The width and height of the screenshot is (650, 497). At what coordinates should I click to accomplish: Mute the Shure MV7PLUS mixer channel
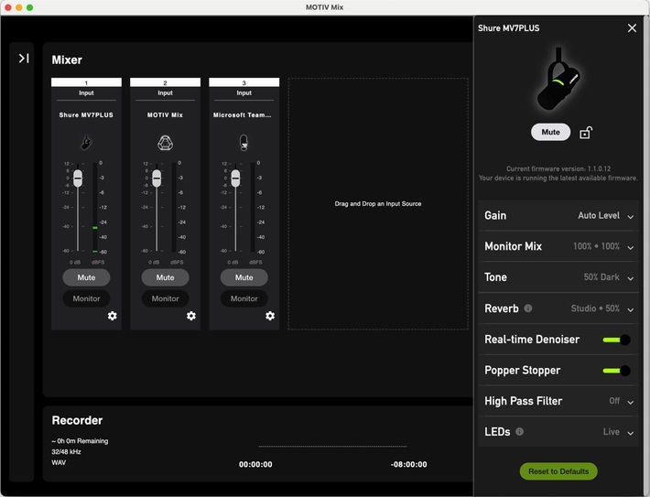[86, 277]
